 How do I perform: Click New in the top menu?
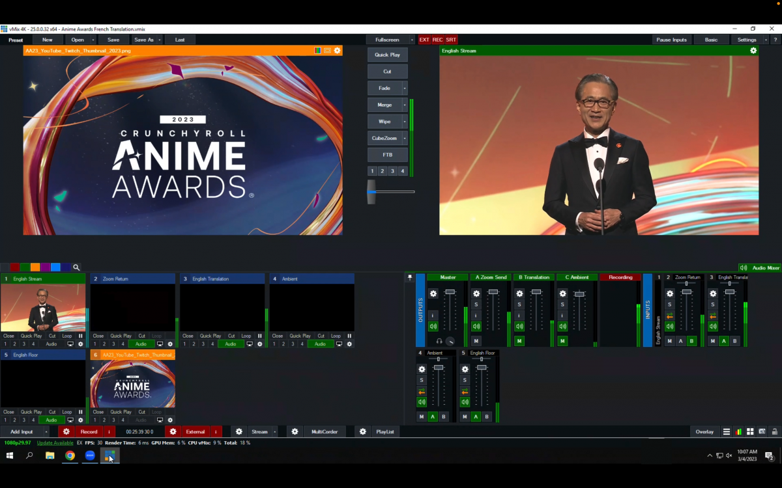click(48, 40)
